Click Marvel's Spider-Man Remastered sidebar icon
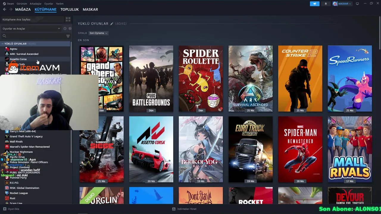 7,147
